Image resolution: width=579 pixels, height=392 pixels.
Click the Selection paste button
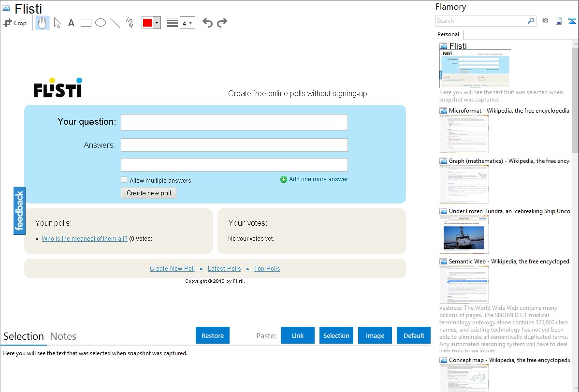[336, 335]
